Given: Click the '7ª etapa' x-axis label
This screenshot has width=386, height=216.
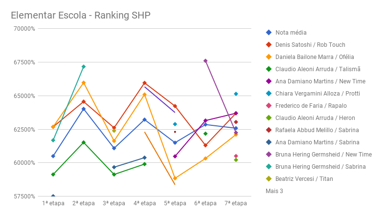Looking at the screenshot, I should point(236,203).
